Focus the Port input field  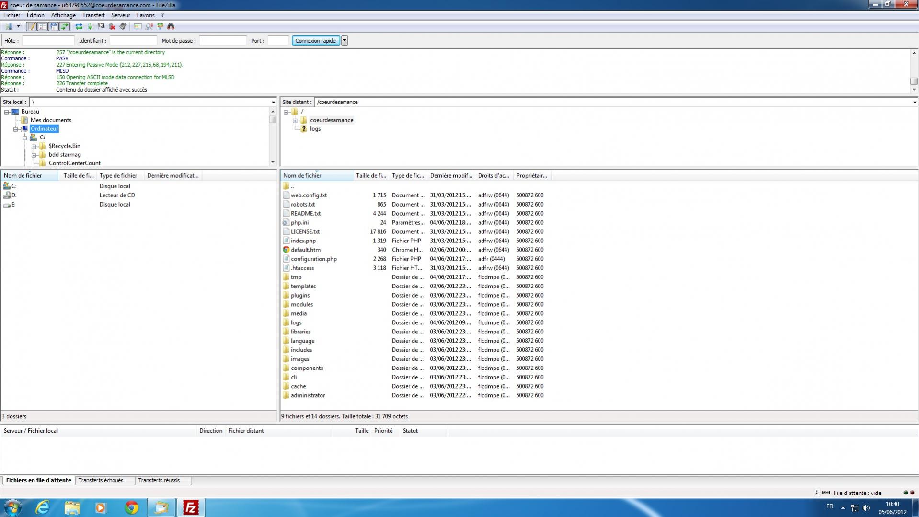point(278,41)
